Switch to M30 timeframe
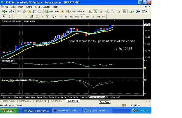 pos(77,17)
